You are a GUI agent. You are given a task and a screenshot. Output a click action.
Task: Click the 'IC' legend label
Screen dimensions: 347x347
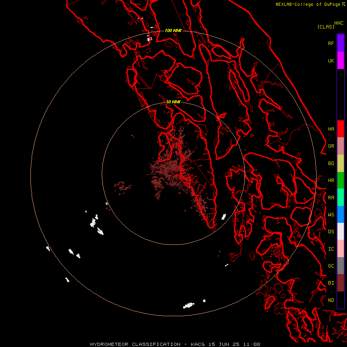coord(331,249)
